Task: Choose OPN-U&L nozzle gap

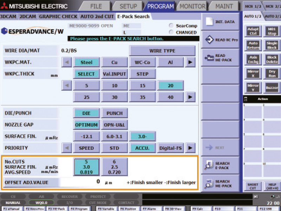Action: 115,125
